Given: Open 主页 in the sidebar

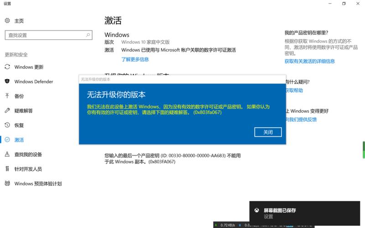Looking at the screenshot, I should tap(19, 21).
